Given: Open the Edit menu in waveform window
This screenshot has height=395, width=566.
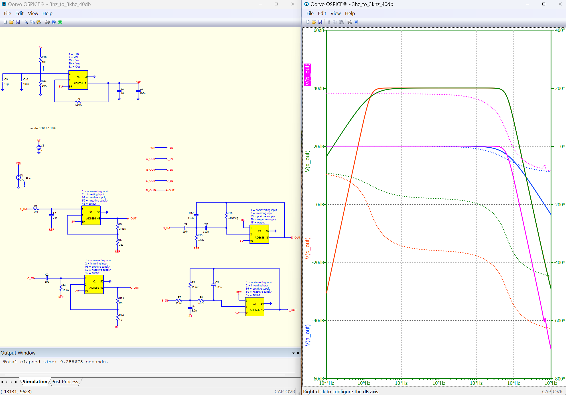Looking at the screenshot, I should pyautogui.click(x=322, y=13).
